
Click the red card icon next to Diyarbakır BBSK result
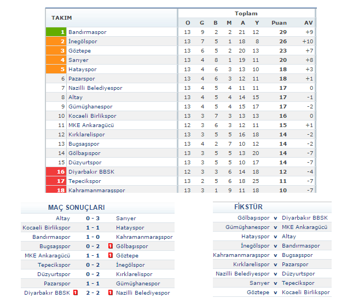tap(76, 292)
